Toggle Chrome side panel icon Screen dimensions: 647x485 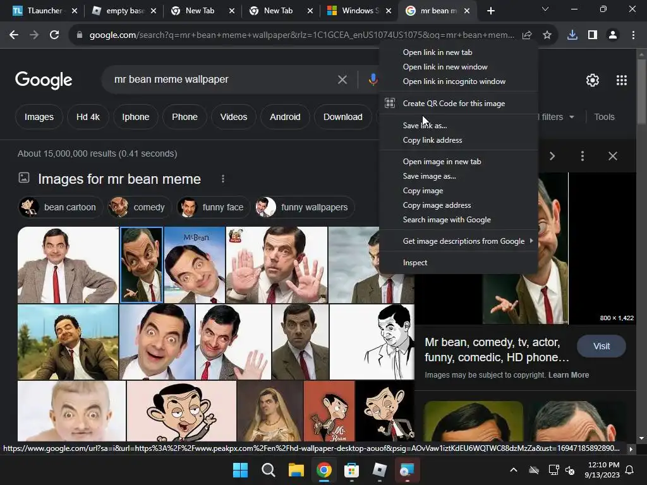(x=593, y=35)
